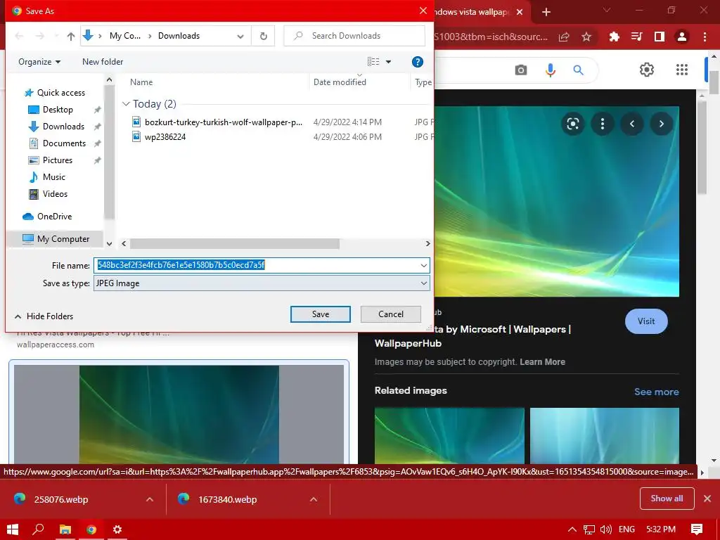Go to next image in preview
Image resolution: width=720 pixels, height=540 pixels.
pos(661,124)
